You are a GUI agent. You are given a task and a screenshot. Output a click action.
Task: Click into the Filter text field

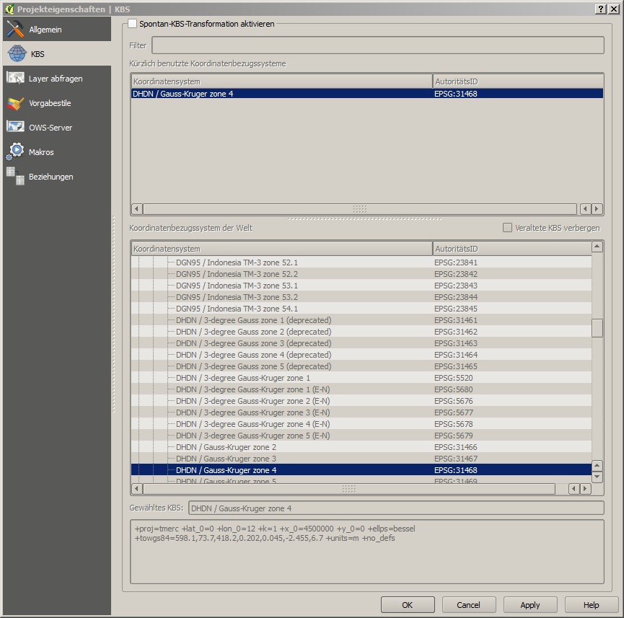pos(377,45)
